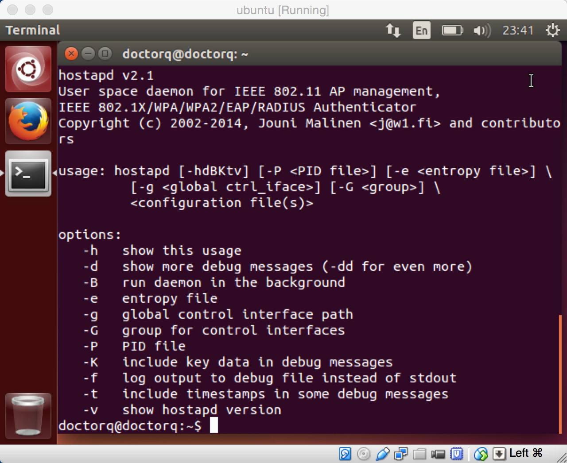
Task: Click the Left ⌘ host key label
Action: 526,453
